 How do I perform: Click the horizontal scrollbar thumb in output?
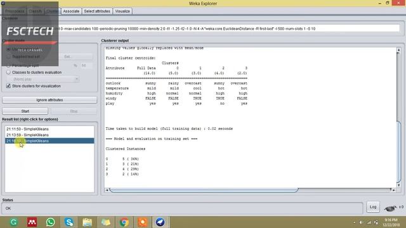pyautogui.click(x=204, y=190)
